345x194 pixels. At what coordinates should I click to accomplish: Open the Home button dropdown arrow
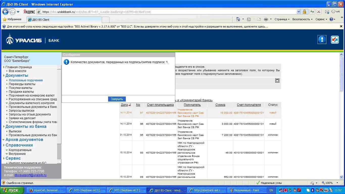pos(243,19)
